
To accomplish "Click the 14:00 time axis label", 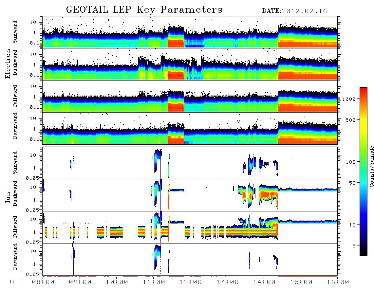I will point(264,282).
